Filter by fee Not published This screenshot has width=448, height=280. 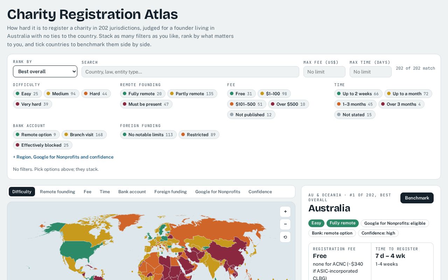(251, 115)
